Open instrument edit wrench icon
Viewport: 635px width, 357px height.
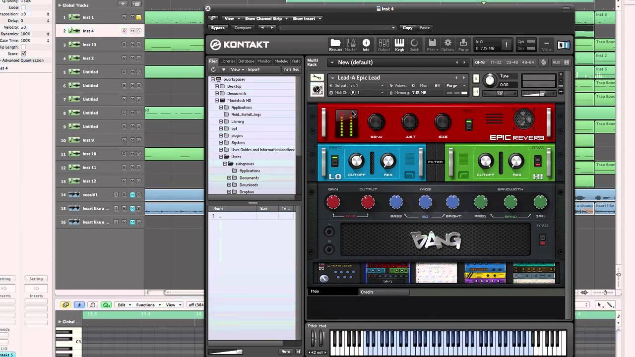click(x=317, y=78)
